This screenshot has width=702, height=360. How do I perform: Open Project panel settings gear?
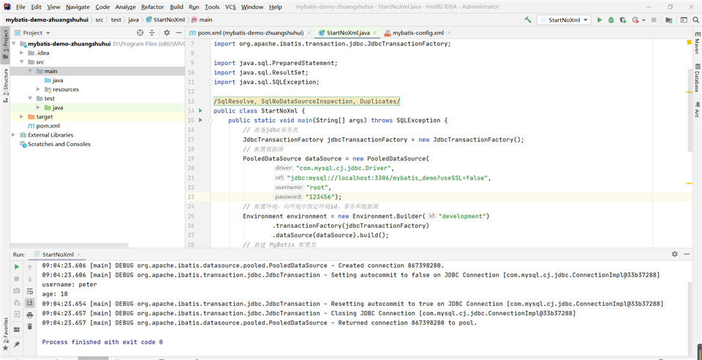coord(167,33)
